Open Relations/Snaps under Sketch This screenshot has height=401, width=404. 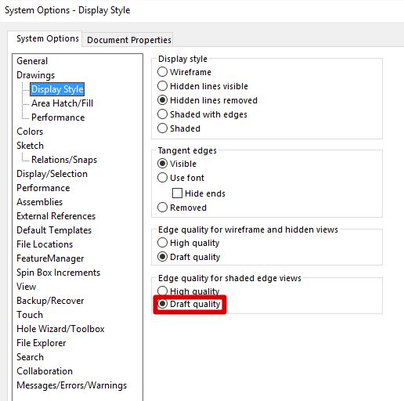[x=64, y=160]
